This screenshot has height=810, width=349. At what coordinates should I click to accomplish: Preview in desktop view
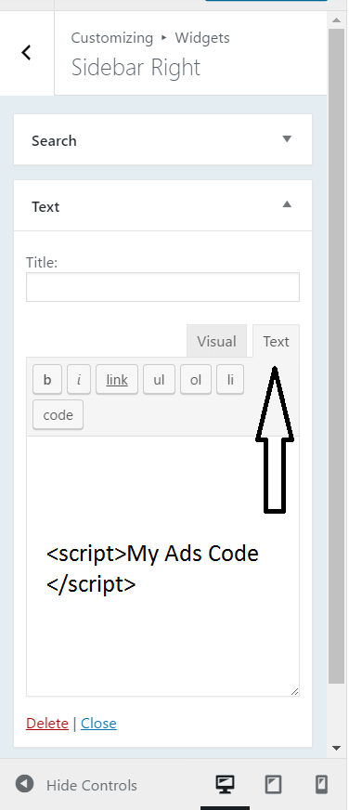(x=225, y=785)
